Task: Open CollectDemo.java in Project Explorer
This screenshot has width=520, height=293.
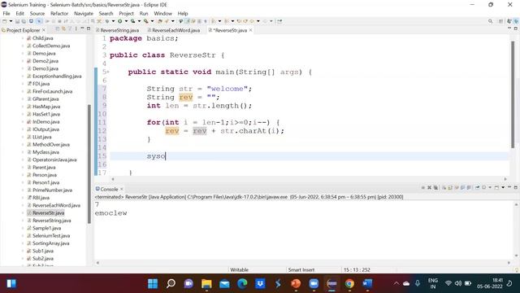Action: coord(51,46)
